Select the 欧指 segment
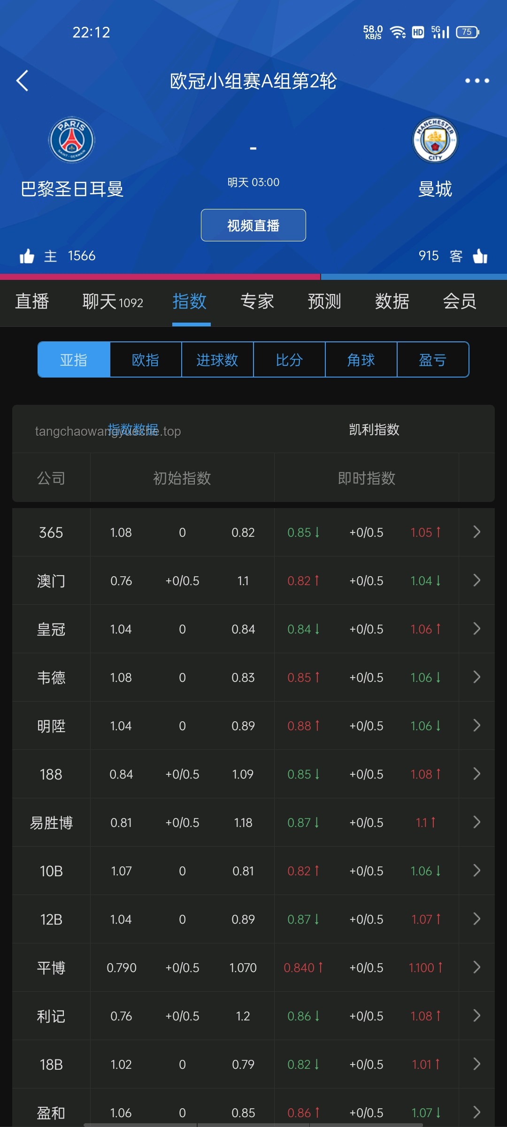Screen dimensions: 507x1127 coord(146,360)
